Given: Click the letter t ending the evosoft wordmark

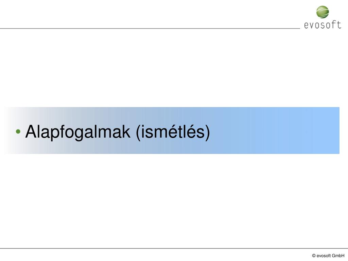Looking at the screenshot, I should 339,24.
